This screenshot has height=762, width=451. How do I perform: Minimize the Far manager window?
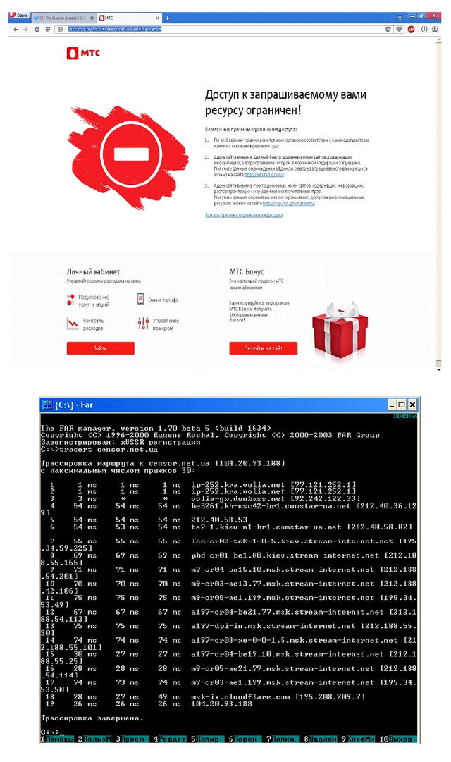click(x=392, y=405)
